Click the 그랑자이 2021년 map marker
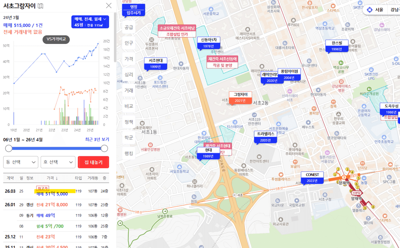 pos(240,98)
